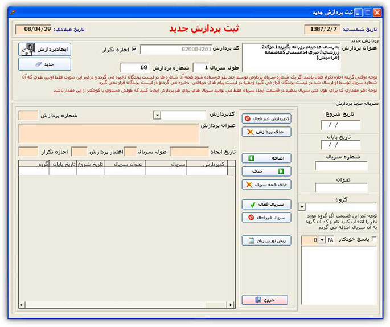390x327 pixels.
Task: Click the eraser icon on جدید button
Action: [x=39, y=64]
